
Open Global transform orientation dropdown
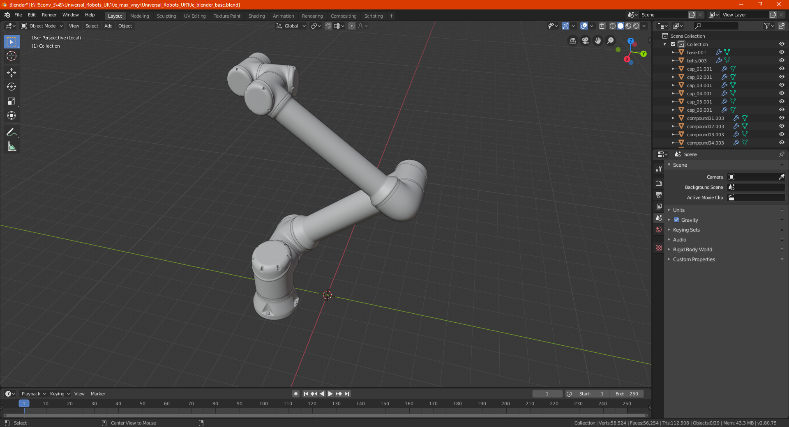click(291, 26)
